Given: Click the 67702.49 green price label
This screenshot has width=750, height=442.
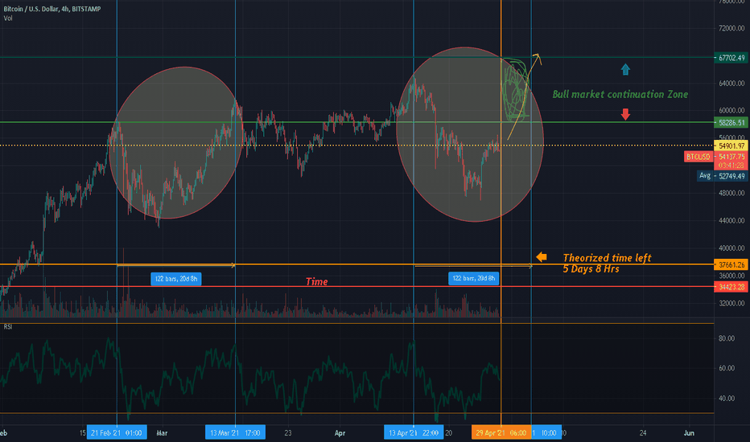Looking at the screenshot, I should (731, 58).
